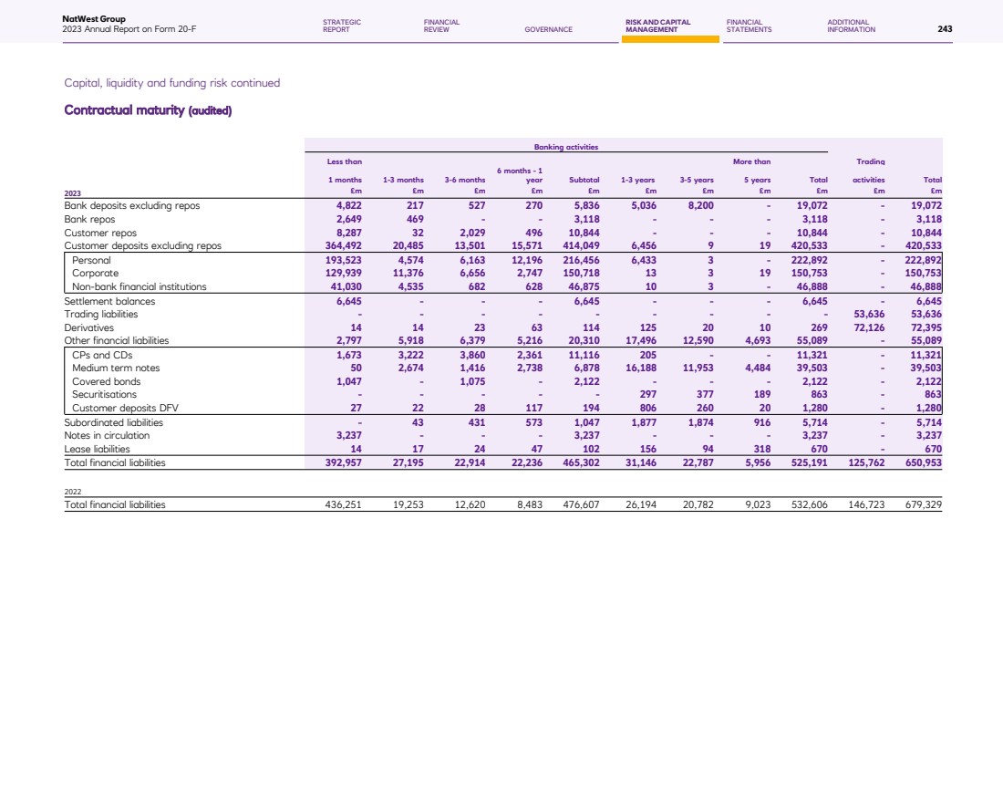Go to the Governance section tab
The image size is (1003, 789).
point(548,29)
